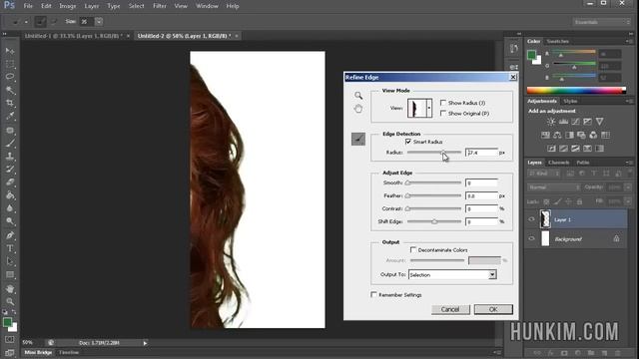Open the layer blend mode Normal dropdown

tap(554, 187)
